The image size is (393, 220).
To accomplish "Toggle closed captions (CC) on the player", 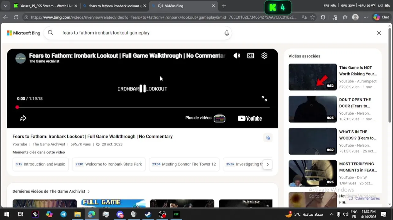I will [x=251, y=56].
